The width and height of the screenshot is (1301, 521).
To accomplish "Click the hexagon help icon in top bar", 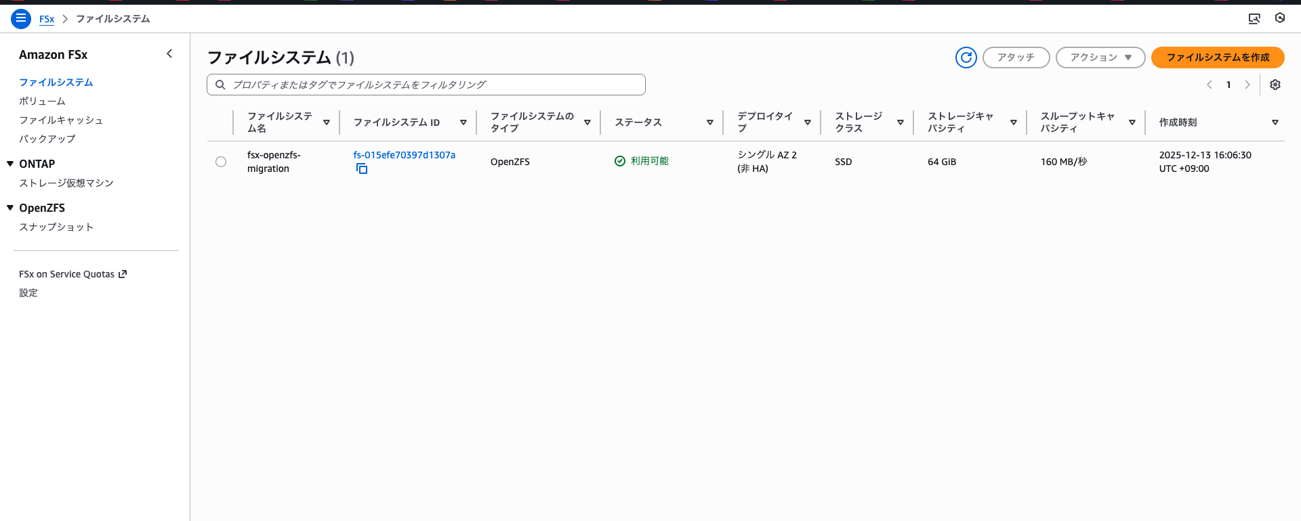I will (1280, 18).
